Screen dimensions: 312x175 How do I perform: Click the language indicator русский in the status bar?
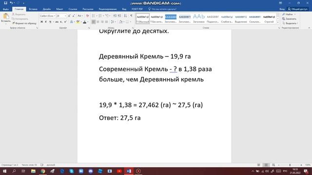(51, 165)
